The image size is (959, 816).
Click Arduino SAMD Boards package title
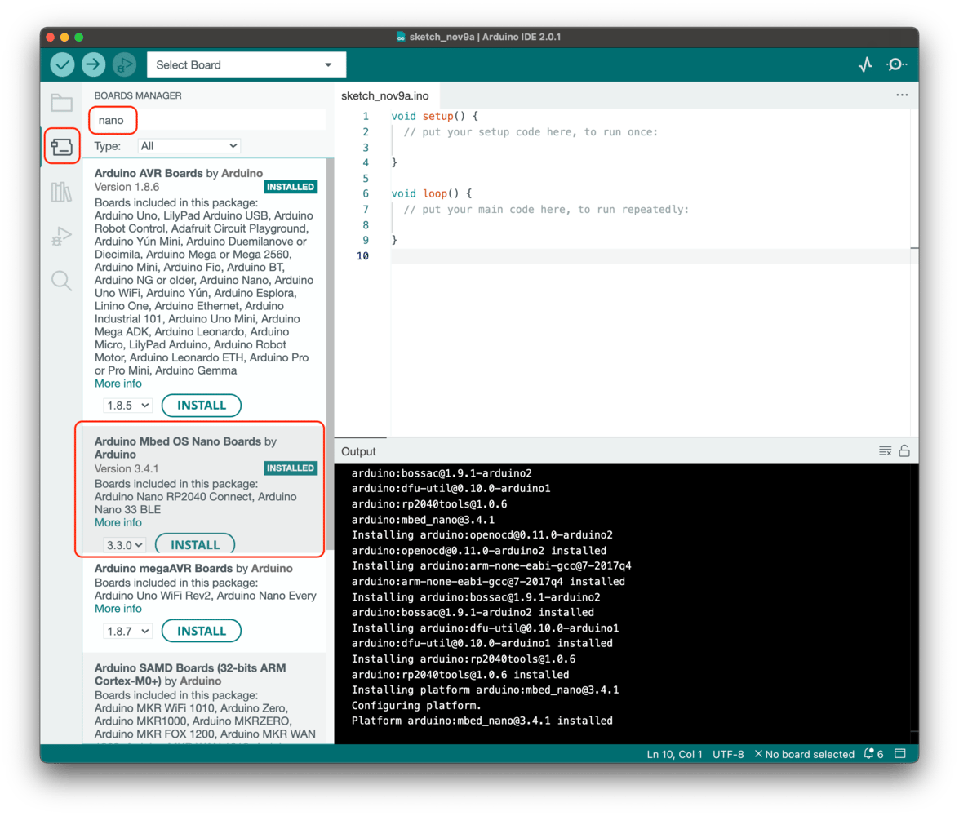point(189,674)
